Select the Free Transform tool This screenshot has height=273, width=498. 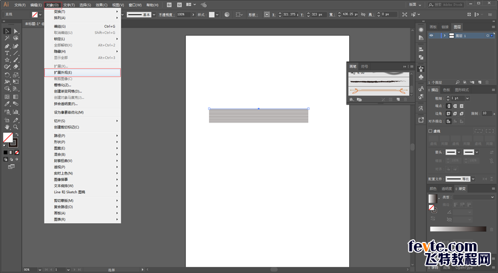point(15,81)
